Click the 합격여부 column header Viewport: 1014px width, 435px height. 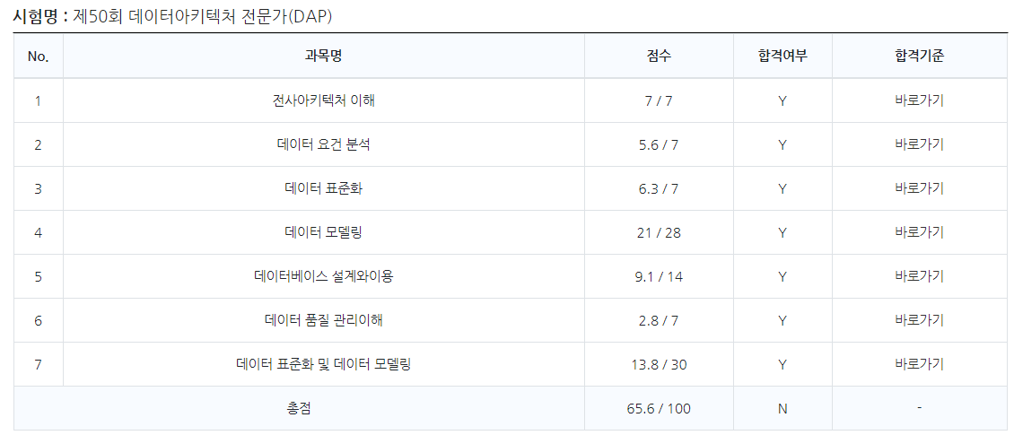point(782,57)
